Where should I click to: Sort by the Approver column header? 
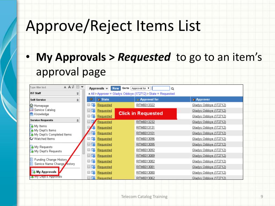point(217,99)
